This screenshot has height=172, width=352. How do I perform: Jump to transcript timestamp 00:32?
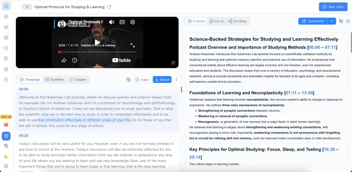coord(23,135)
